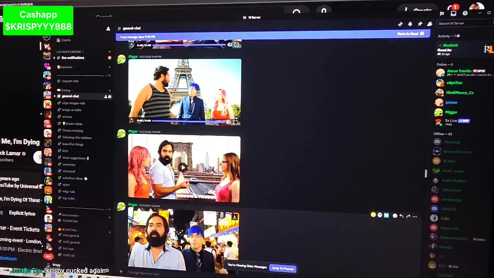Collapse the Important category
Viewport: 494px width, 278px height.
pos(66,67)
